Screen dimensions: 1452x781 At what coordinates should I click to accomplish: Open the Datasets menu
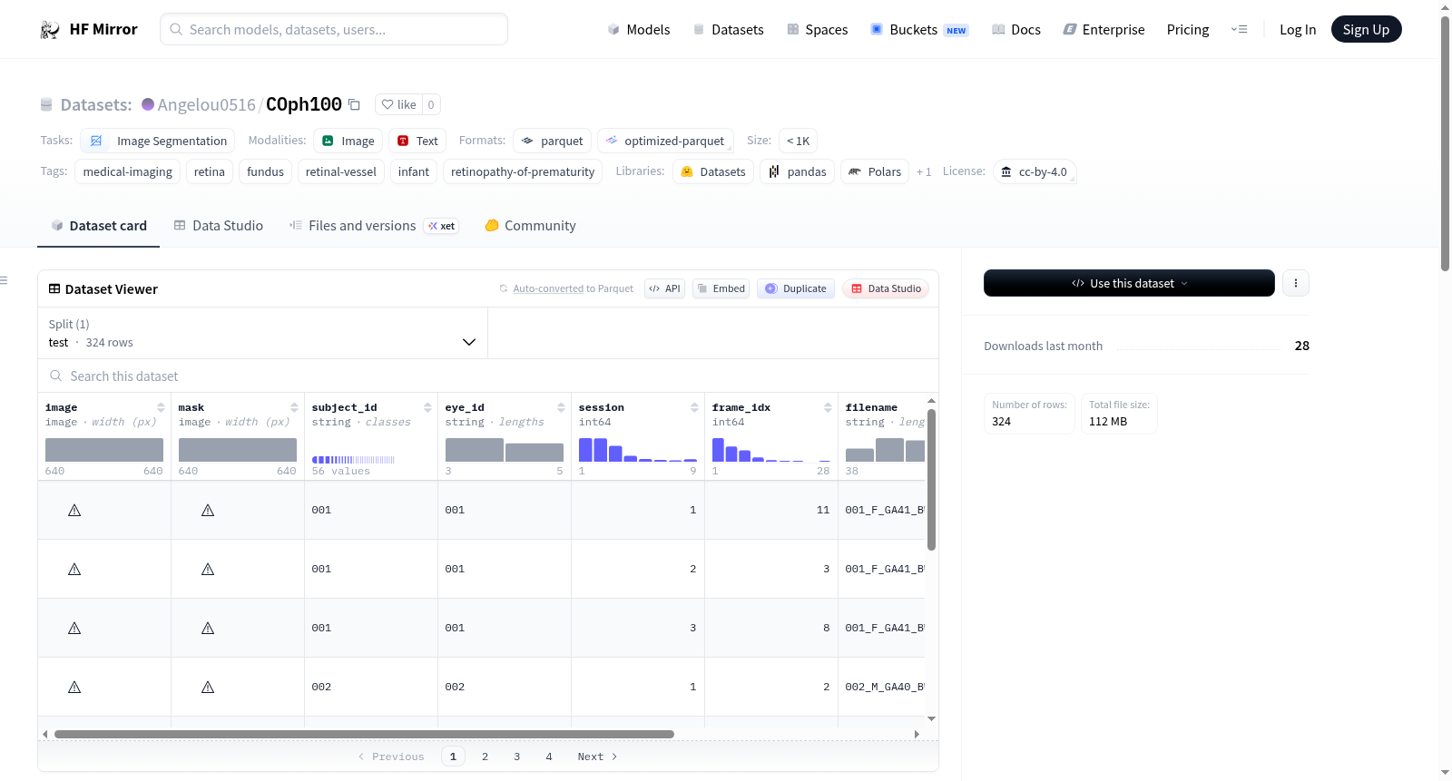728,30
